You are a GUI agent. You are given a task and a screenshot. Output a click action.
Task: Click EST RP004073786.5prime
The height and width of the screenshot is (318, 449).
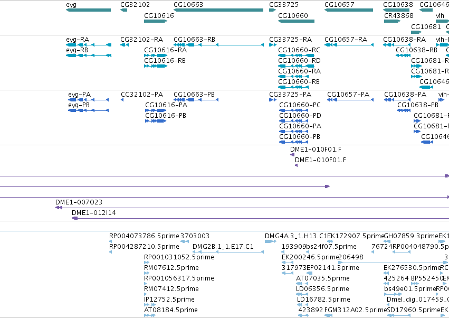144,236
